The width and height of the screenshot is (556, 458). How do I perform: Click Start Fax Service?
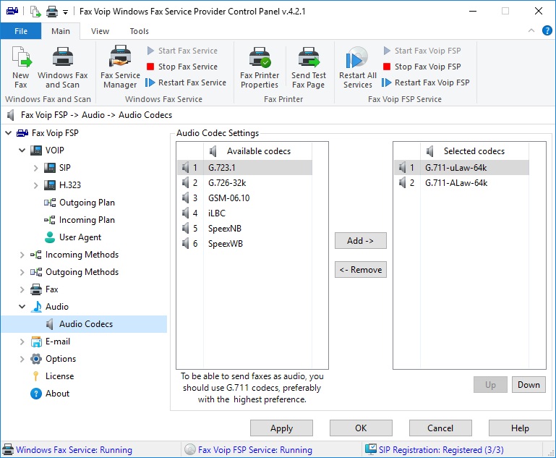click(182, 51)
